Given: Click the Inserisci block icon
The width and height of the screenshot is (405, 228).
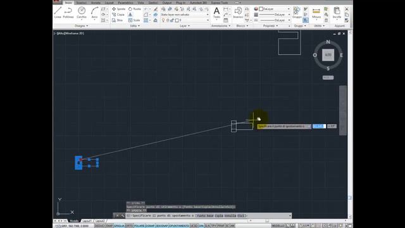Looking at the screenshot, I should pyautogui.click(x=238, y=13).
